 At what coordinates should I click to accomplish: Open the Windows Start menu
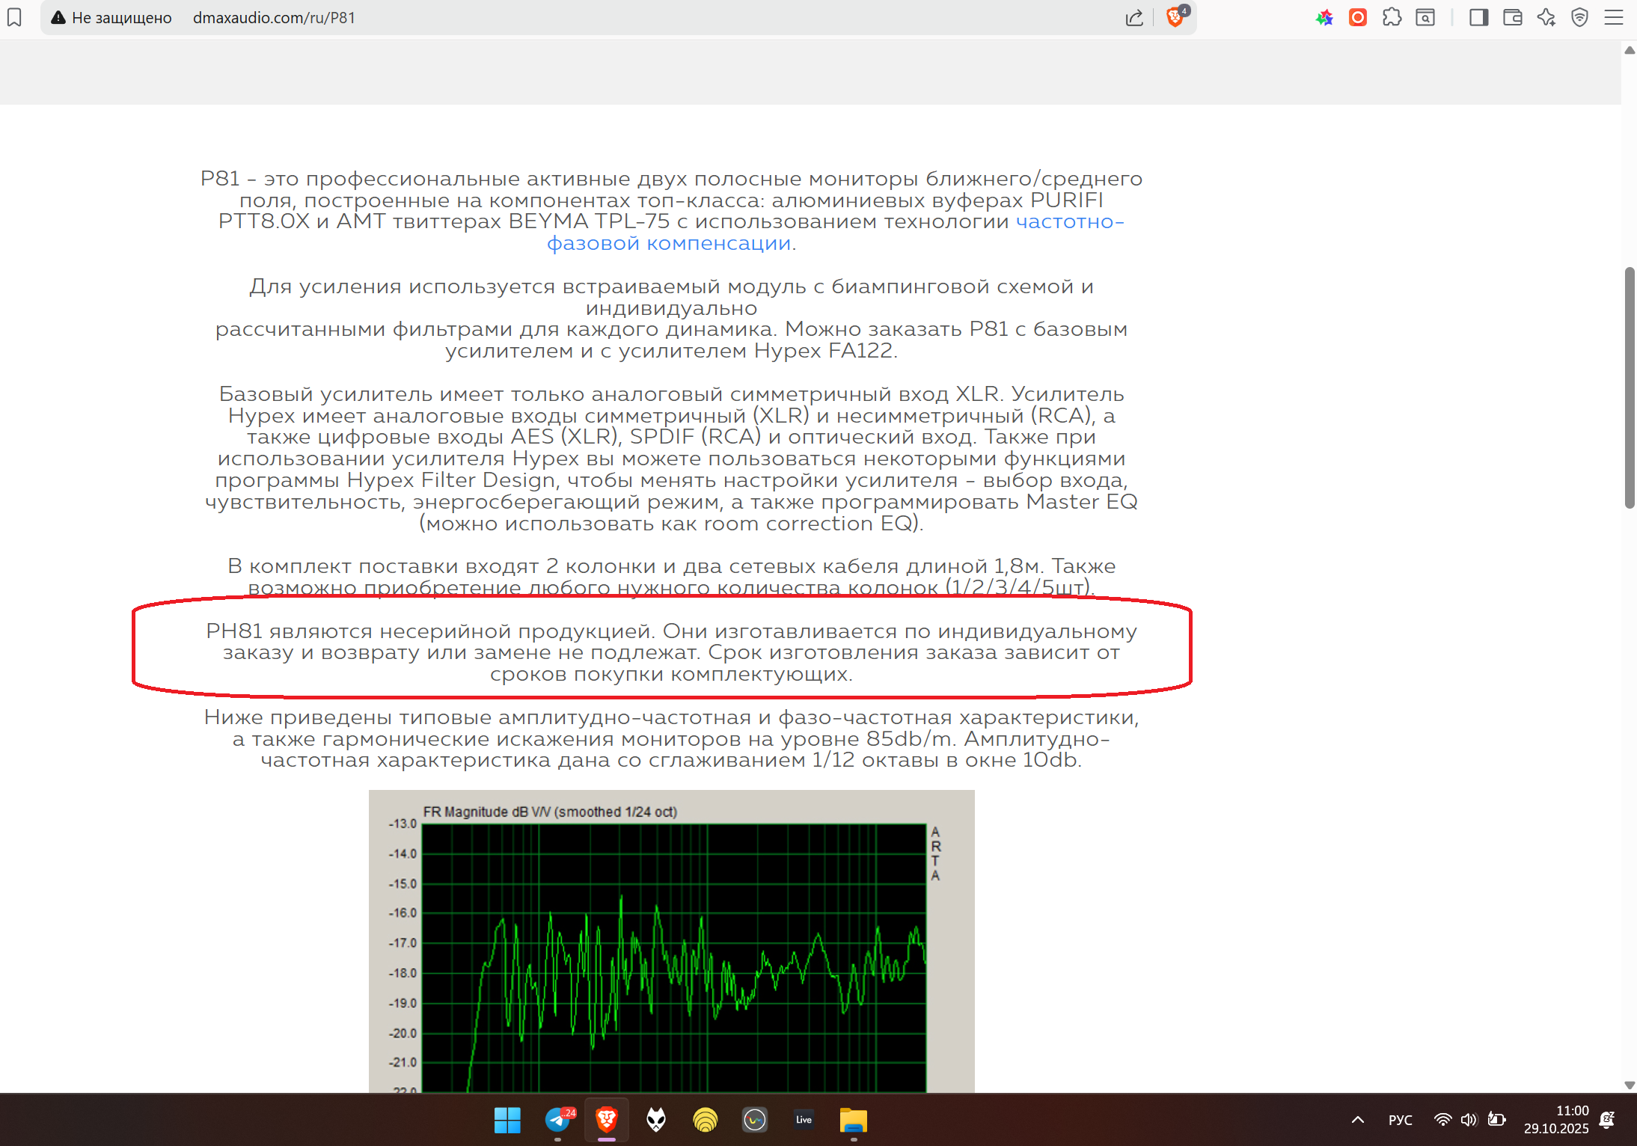pos(507,1120)
